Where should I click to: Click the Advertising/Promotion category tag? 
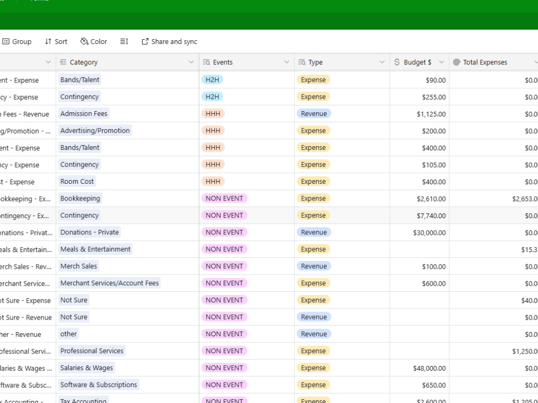click(95, 131)
